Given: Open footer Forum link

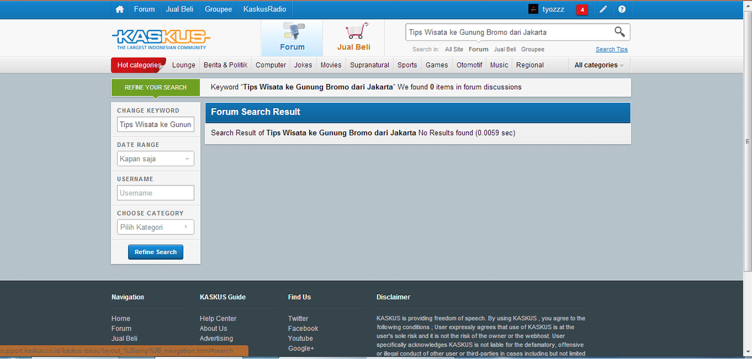Looking at the screenshot, I should 122,328.
